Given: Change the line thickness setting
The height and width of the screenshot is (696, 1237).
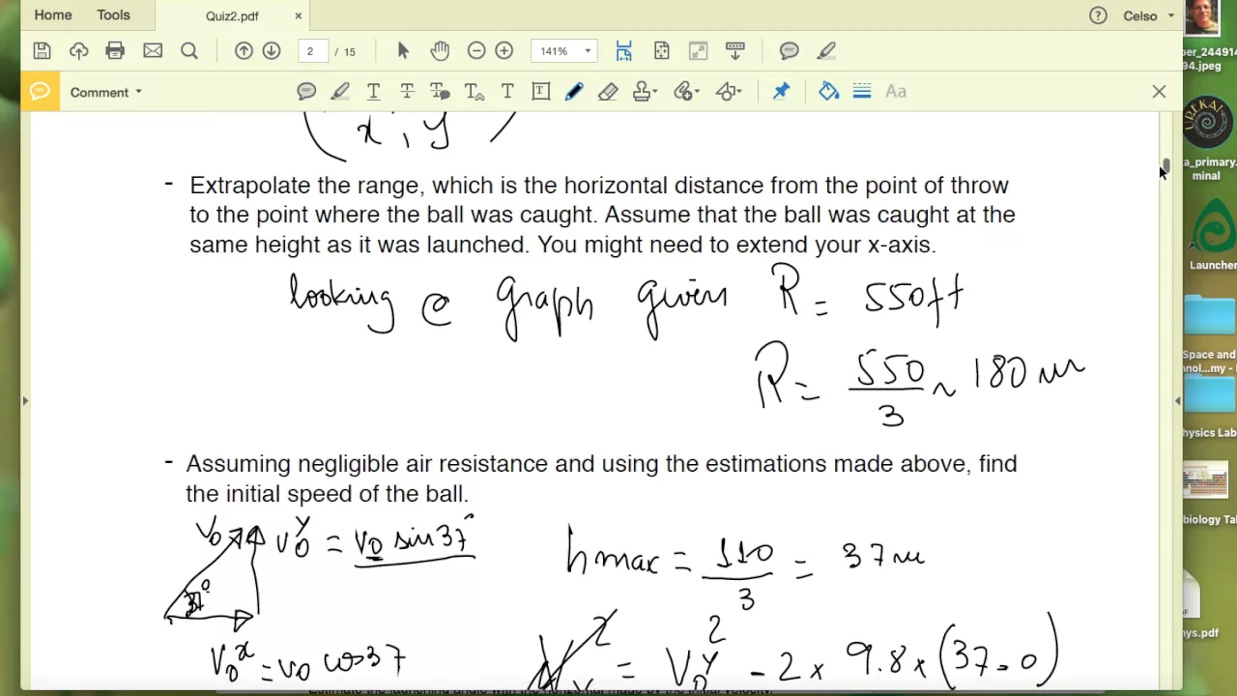Looking at the screenshot, I should coord(862,92).
